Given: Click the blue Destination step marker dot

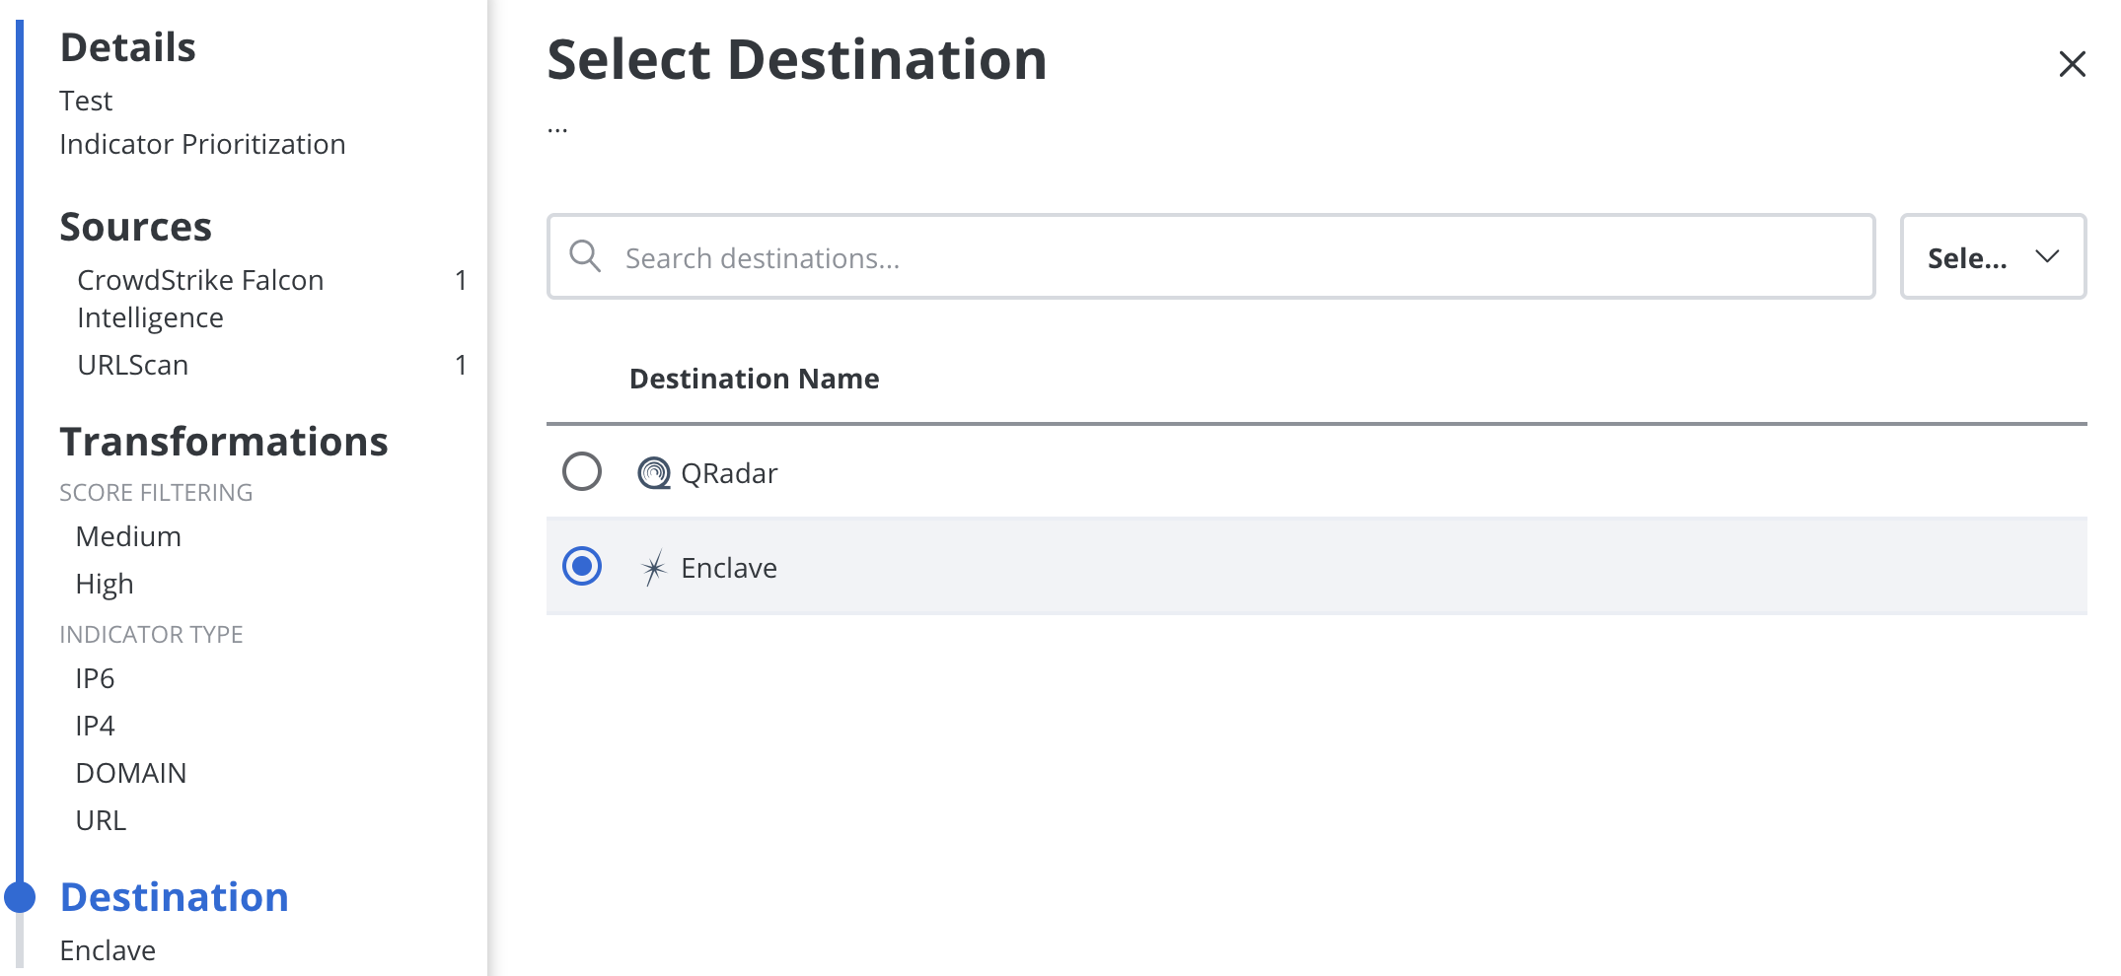Looking at the screenshot, I should pos(20,897).
